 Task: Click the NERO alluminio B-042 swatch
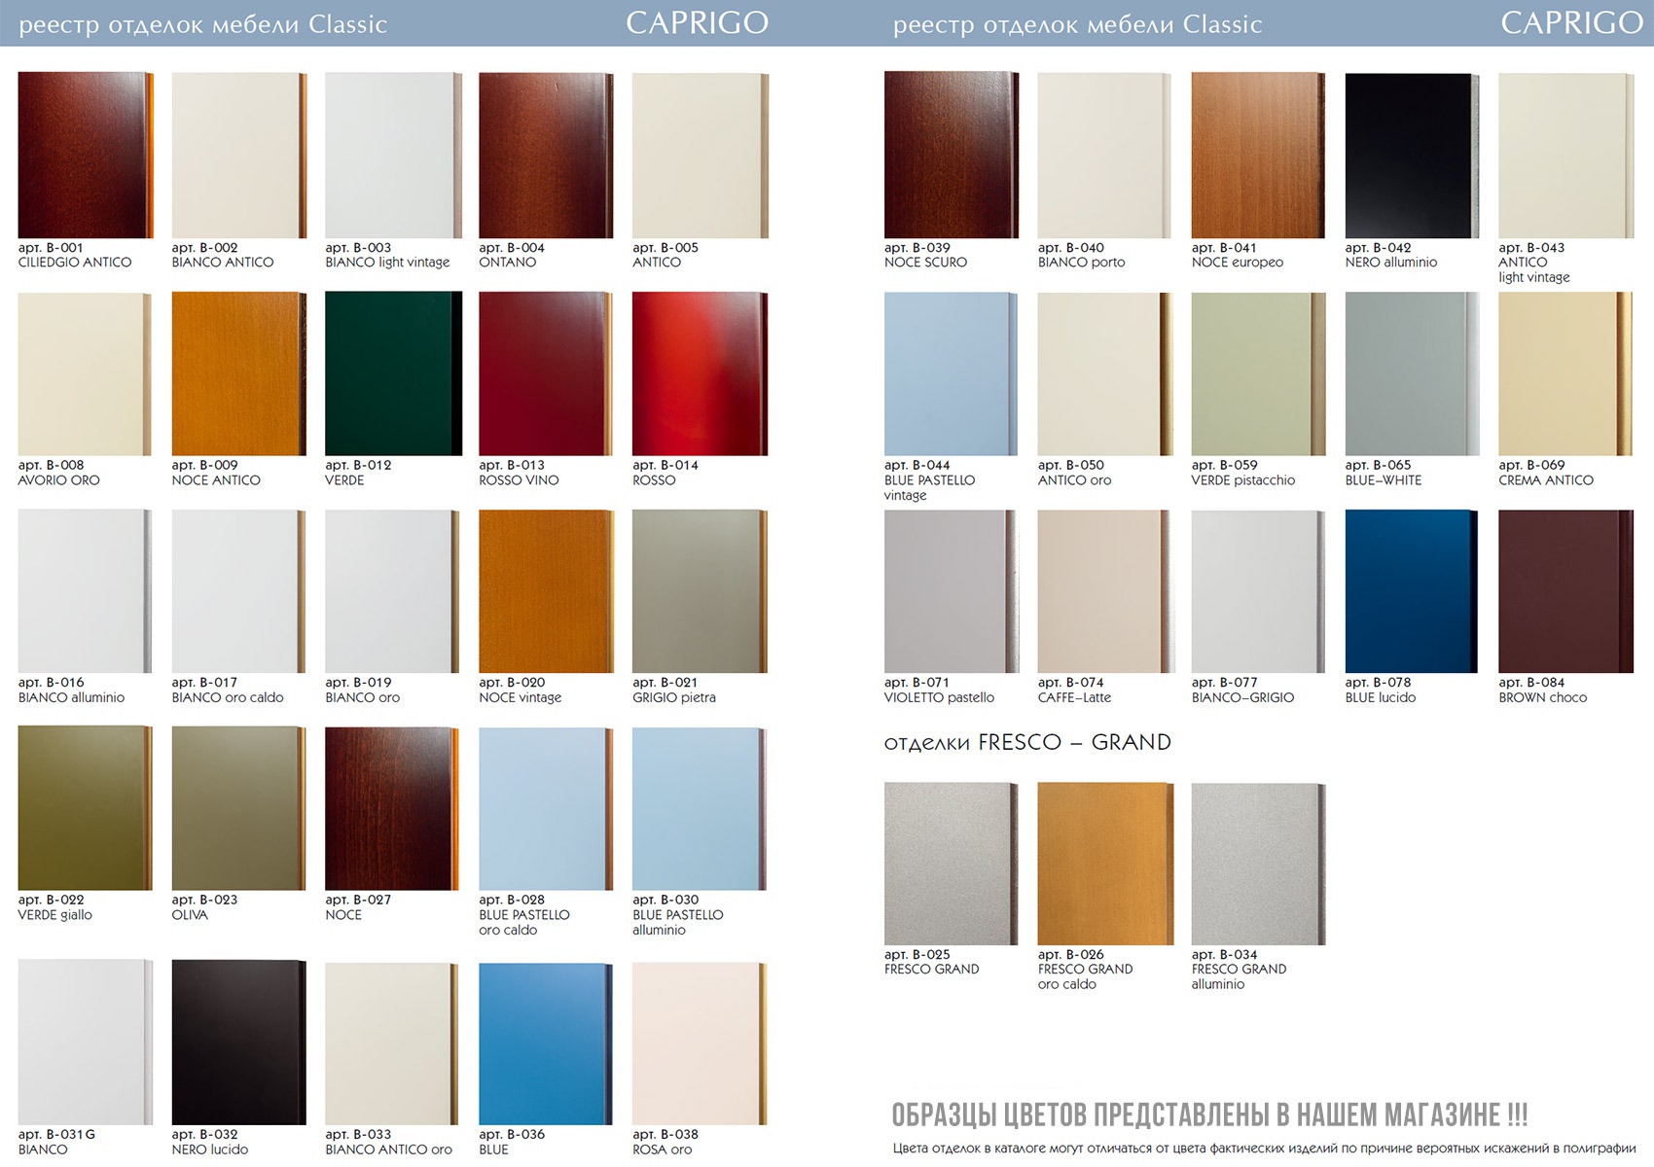[x=1412, y=155]
